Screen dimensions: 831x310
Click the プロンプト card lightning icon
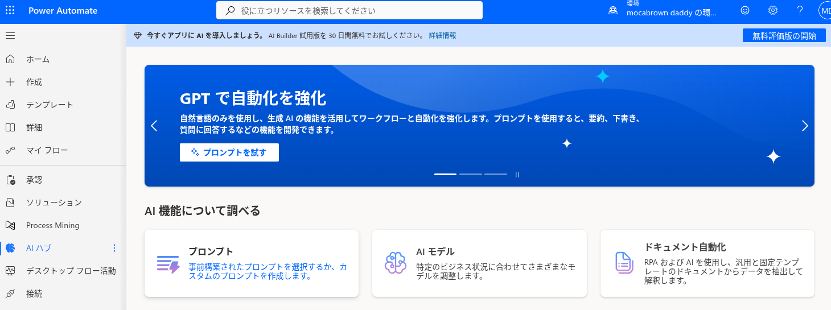click(x=168, y=264)
